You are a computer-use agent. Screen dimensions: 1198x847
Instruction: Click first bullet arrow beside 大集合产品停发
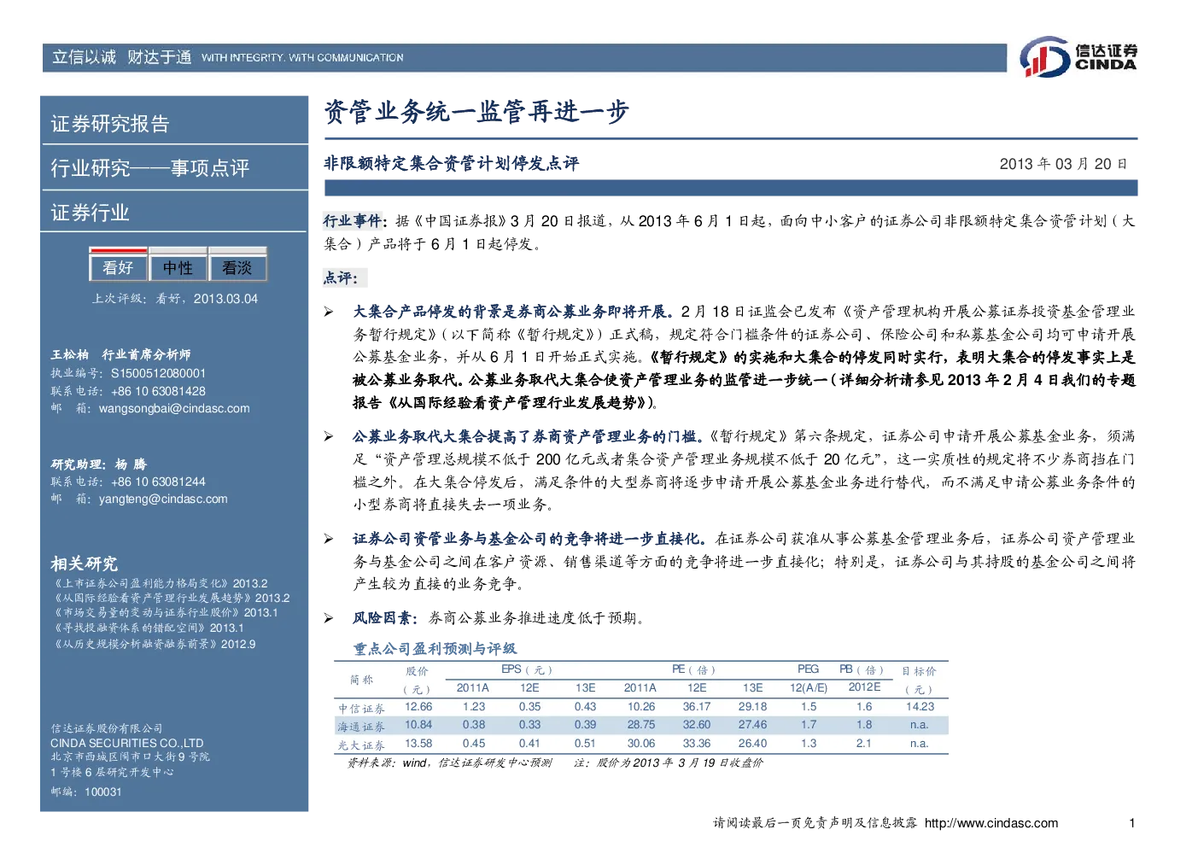[x=329, y=312]
